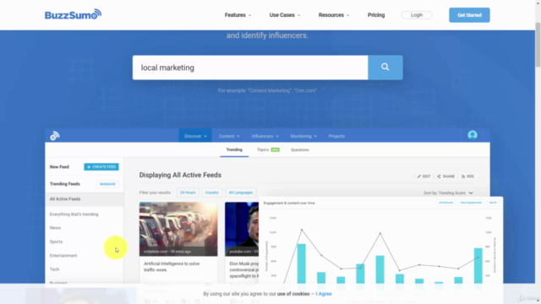The image size is (541, 304).
Task: Click the Manage button
Action: pos(107,184)
